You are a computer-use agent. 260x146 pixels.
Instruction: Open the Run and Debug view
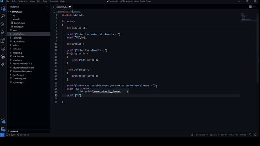coord(3,32)
